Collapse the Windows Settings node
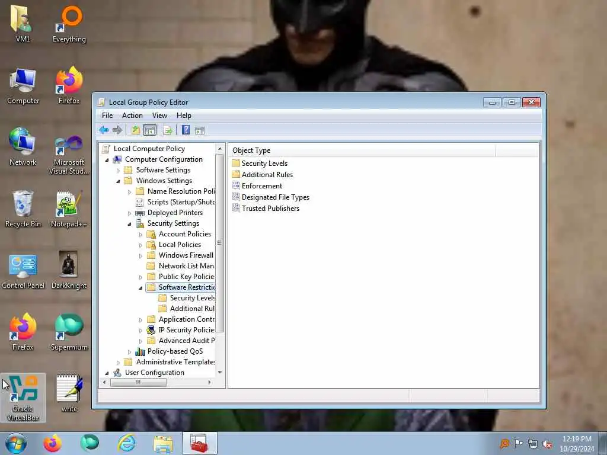The width and height of the screenshot is (607, 455). (x=119, y=181)
